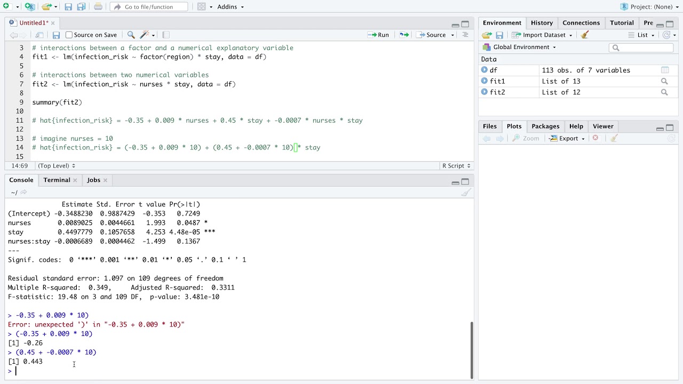The height and width of the screenshot is (384, 683).
Task: Save script using editor toolbar disk icon
Action: pyautogui.click(x=56, y=35)
